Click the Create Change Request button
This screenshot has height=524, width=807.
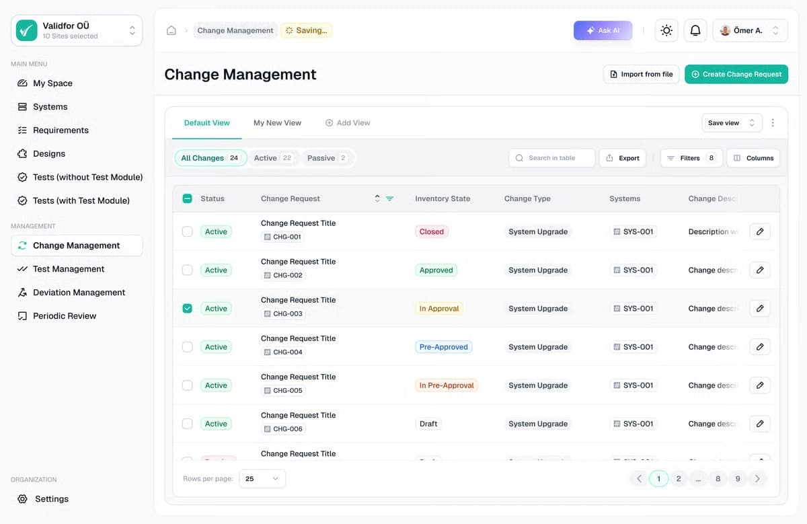click(x=736, y=74)
